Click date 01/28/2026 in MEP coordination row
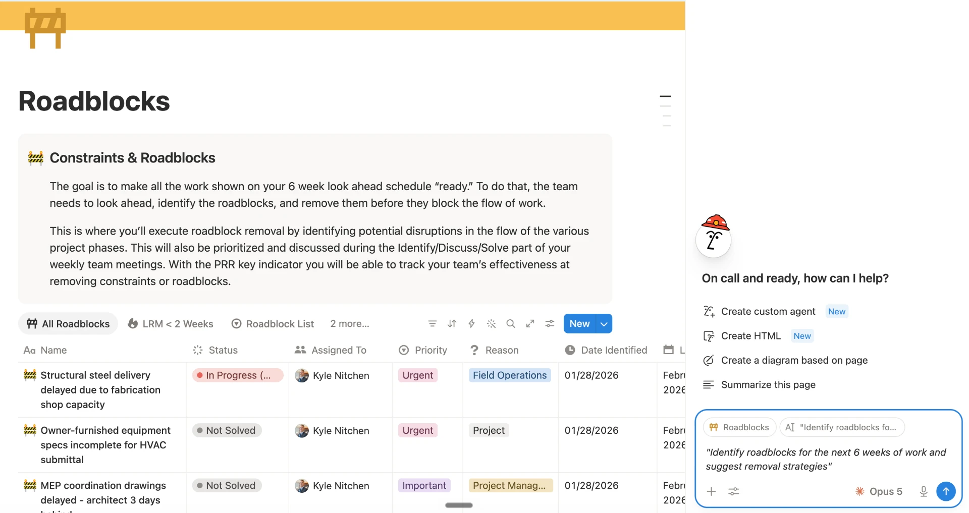The height and width of the screenshot is (513, 969). pyautogui.click(x=591, y=485)
